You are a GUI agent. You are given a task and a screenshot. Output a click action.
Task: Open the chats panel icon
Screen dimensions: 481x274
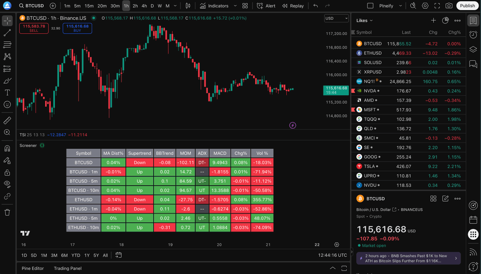coord(473,64)
